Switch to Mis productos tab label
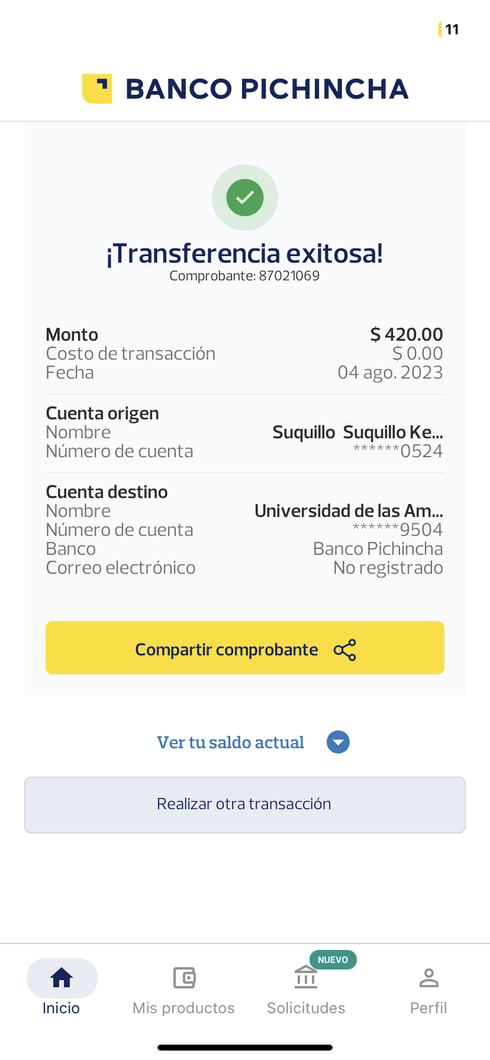The image size is (490, 1060). pyautogui.click(x=183, y=1008)
